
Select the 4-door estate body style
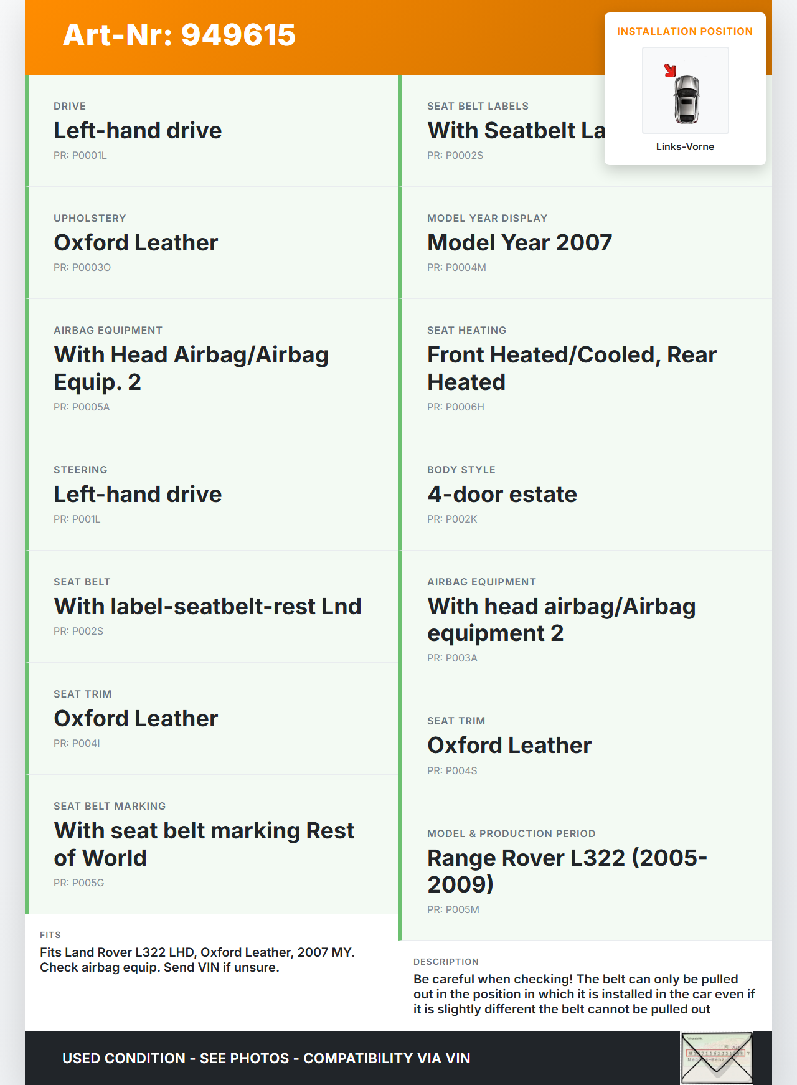pos(502,495)
